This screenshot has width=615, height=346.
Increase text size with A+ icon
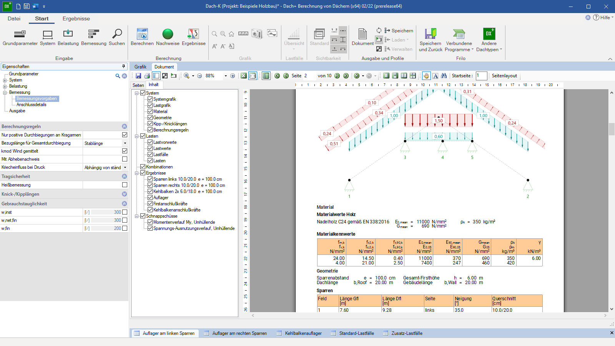[214, 46]
